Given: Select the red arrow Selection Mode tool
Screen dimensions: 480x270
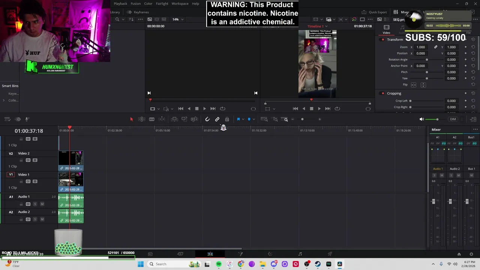Looking at the screenshot, I should pyautogui.click(x=131, y=119).
